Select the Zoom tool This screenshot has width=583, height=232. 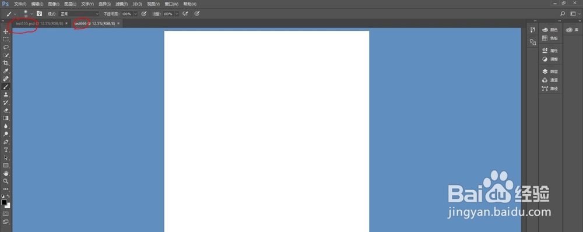pyautogui.click(x=6, y=181)
